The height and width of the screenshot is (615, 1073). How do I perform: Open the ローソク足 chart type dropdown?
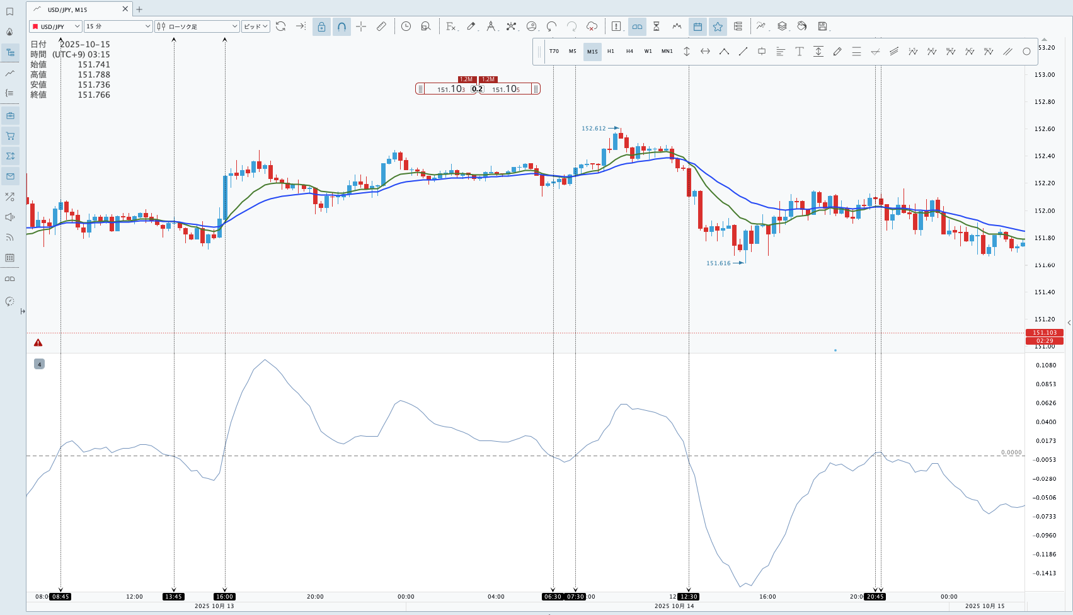[x=197, y=26]
